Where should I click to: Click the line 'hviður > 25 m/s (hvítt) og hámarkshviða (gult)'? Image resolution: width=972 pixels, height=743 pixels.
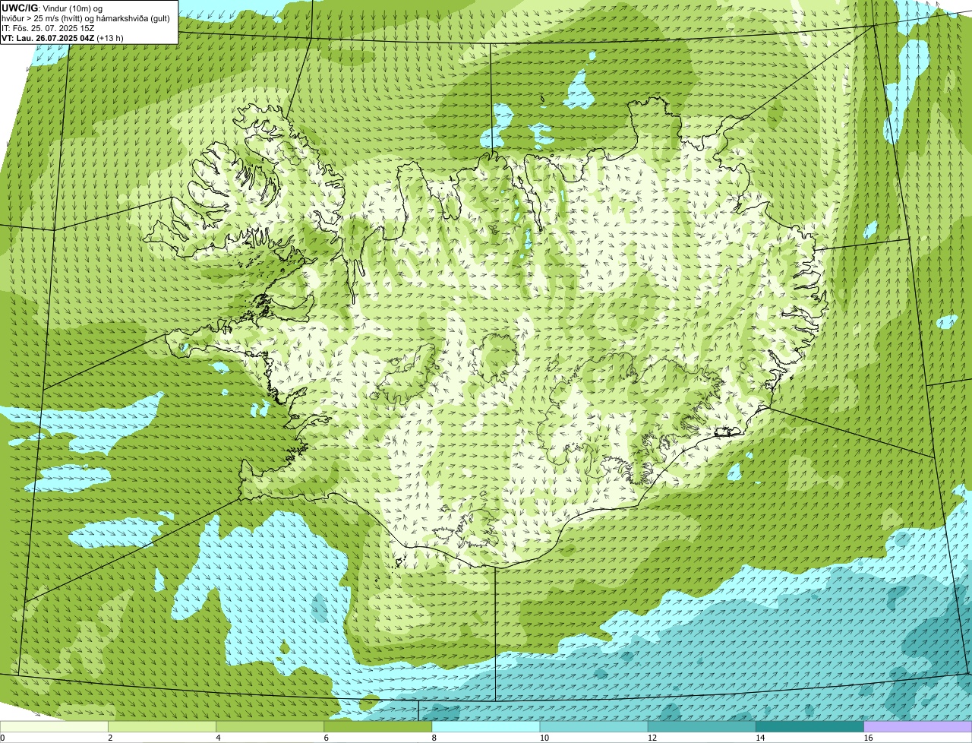pyautogui.click(x=86, y=17)
